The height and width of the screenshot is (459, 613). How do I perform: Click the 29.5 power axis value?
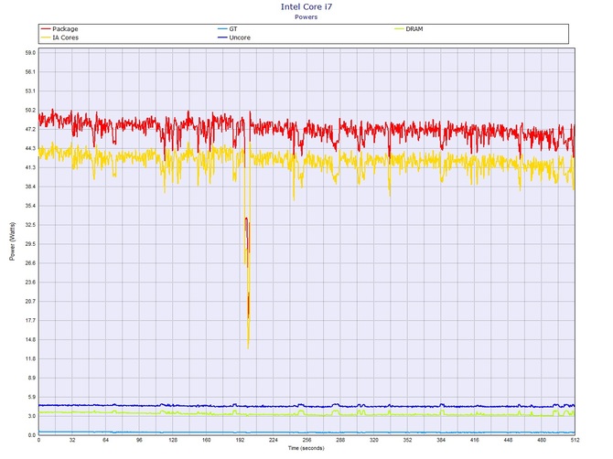coord(30,244)
